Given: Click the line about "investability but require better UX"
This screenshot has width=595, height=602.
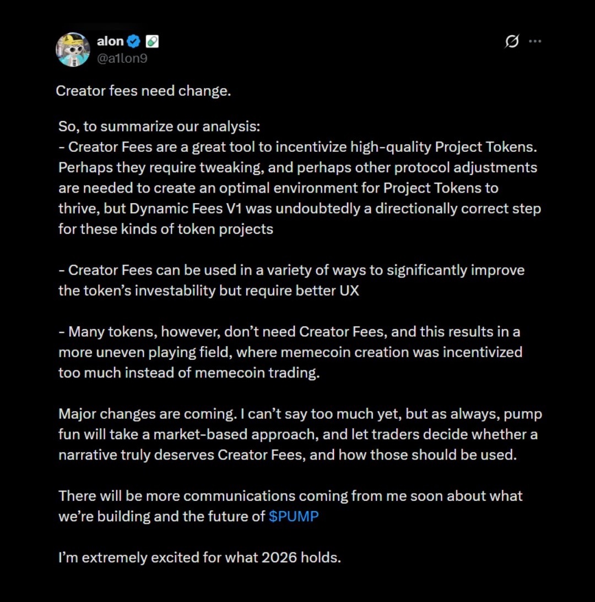Looking at the screenshot, I should tap(209, 291).
